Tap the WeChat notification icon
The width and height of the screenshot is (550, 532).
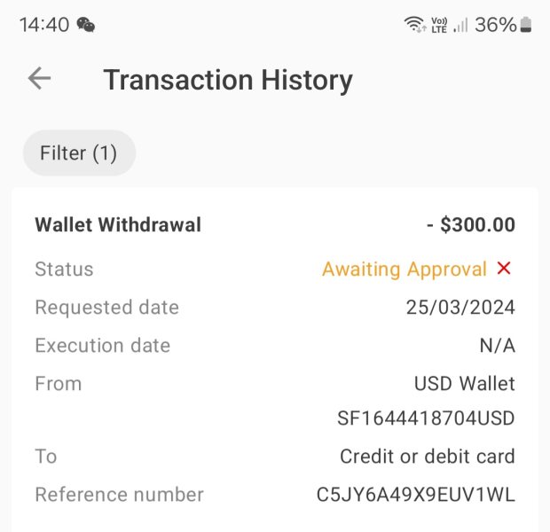86,25
